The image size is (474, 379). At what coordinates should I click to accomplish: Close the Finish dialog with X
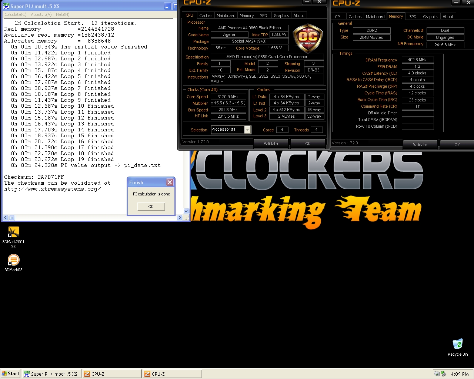tap(170, 182)
